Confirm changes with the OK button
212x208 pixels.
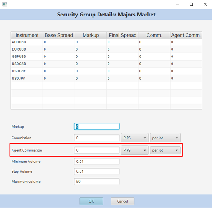point(91,201)
